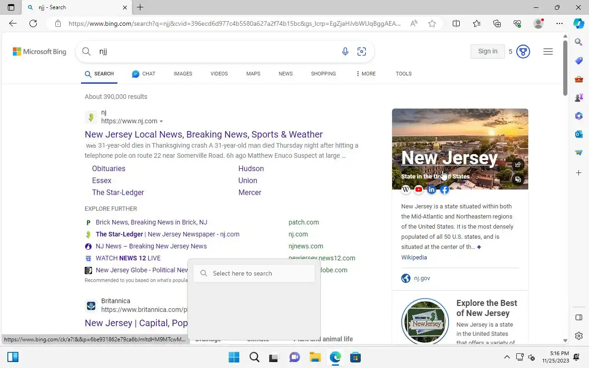The height and width of the screenshot is (368, 589).
Task: View site information lock icon
Action: pos(58,23)
